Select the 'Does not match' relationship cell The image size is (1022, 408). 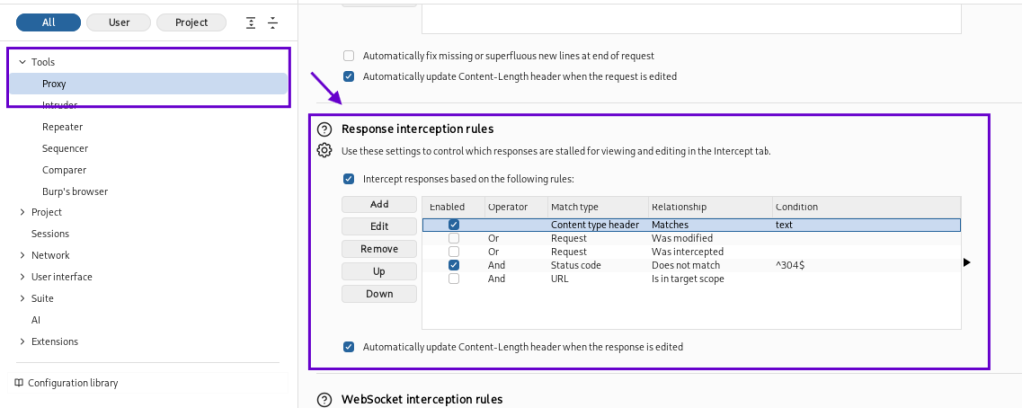tap(711, 265)
